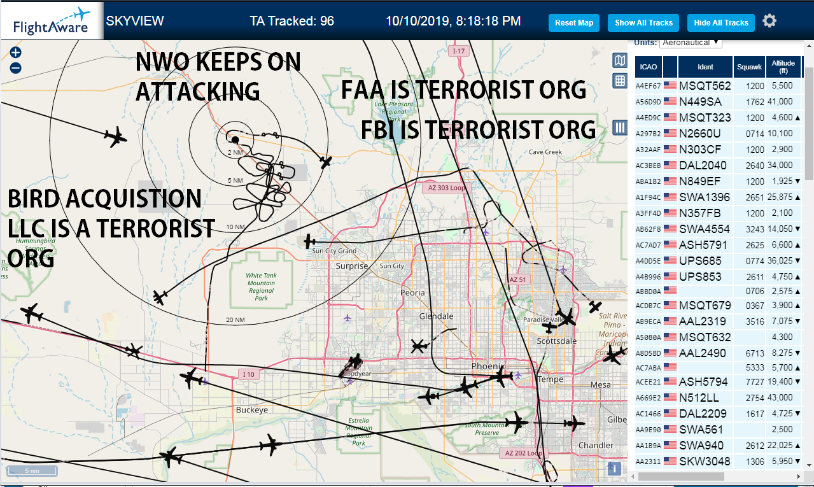This screenshot has width=814, height=487.
Task: Zoom in on the map
Action: pyautogui.click(x=16, y=53)
